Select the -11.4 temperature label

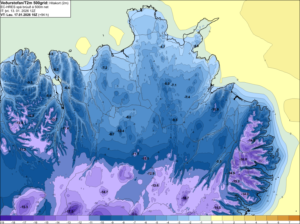point(65,128)
